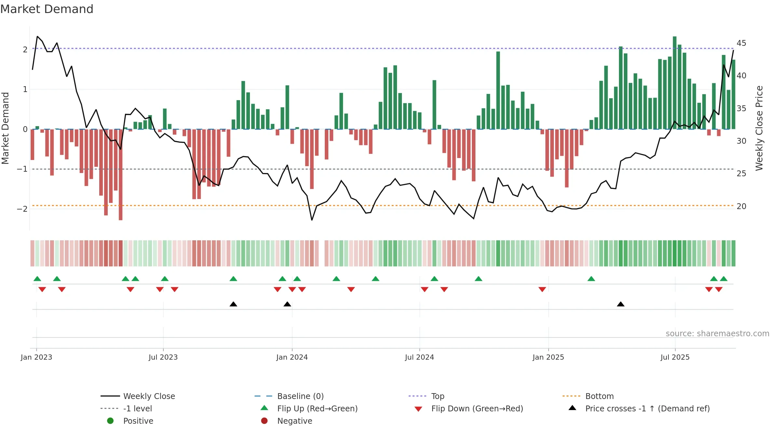Click the 20 price axis tick label
Image resolution: width=781 pixels, height=439 pixels.
(741, 206)
